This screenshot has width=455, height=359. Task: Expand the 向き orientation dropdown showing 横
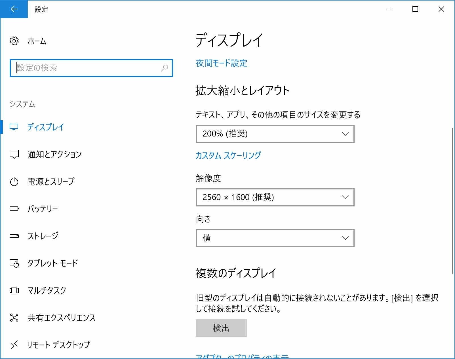click(275, 238)
